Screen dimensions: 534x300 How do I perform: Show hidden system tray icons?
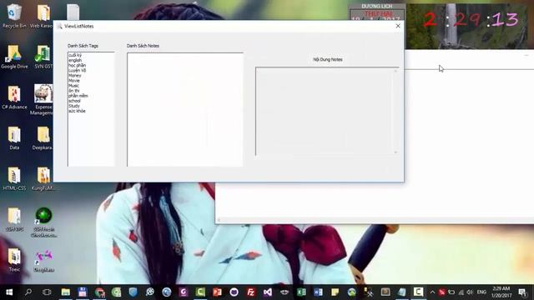tap(432, 292)
